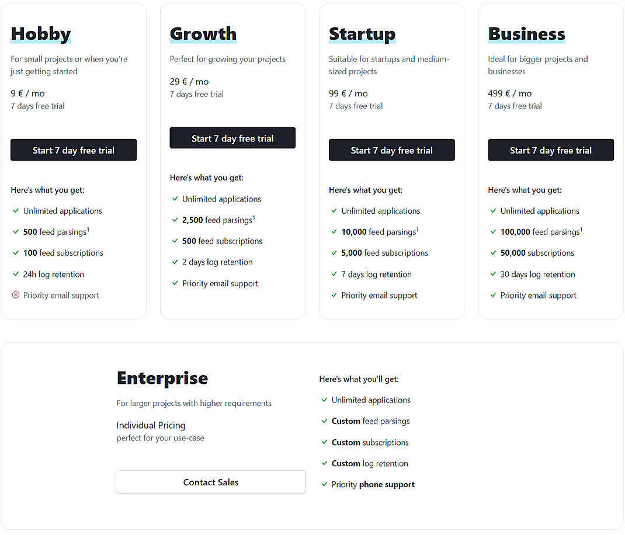Click the checkmark beside Business's 50,000 subscriptions
The height and width of the screenshot is (535, 625).
point(493,253)
